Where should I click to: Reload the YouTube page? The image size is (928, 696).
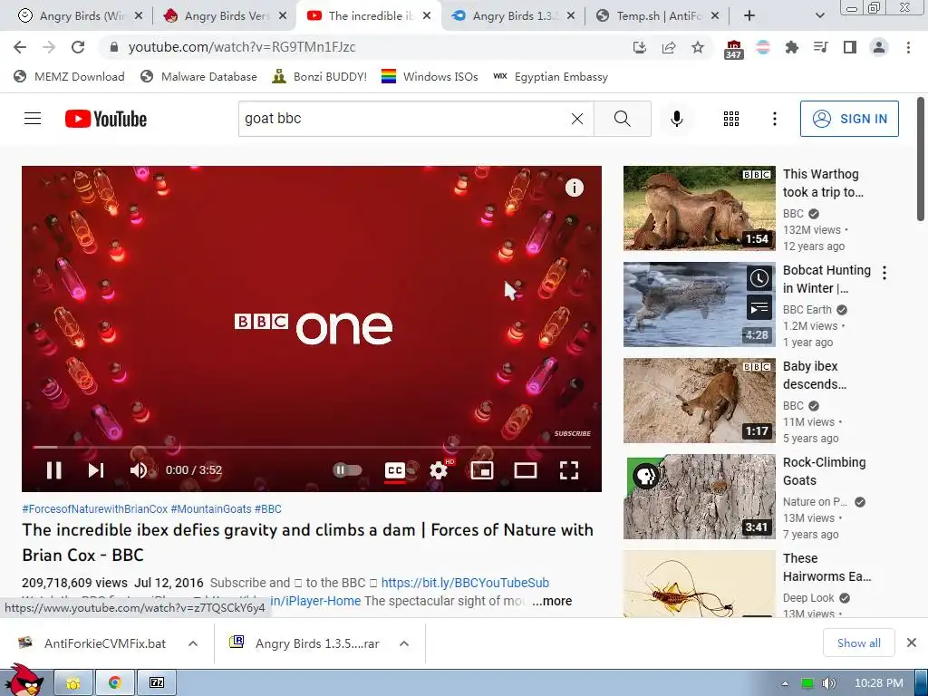78,47
